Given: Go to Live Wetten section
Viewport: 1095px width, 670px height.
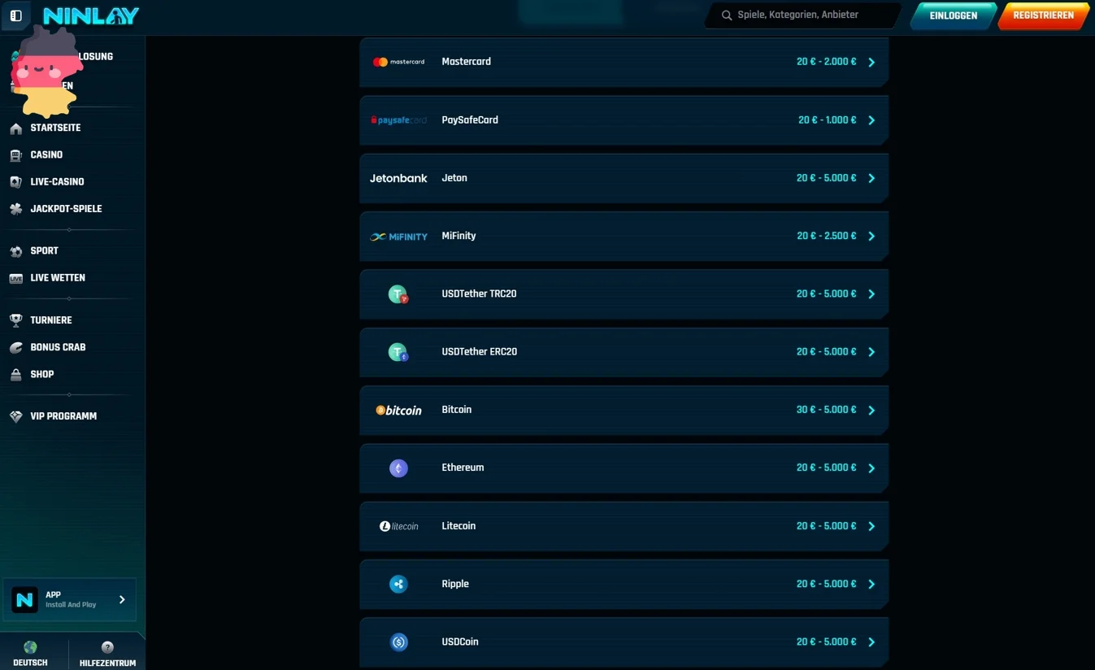Looking at the screenshot, I should point(57,278).
